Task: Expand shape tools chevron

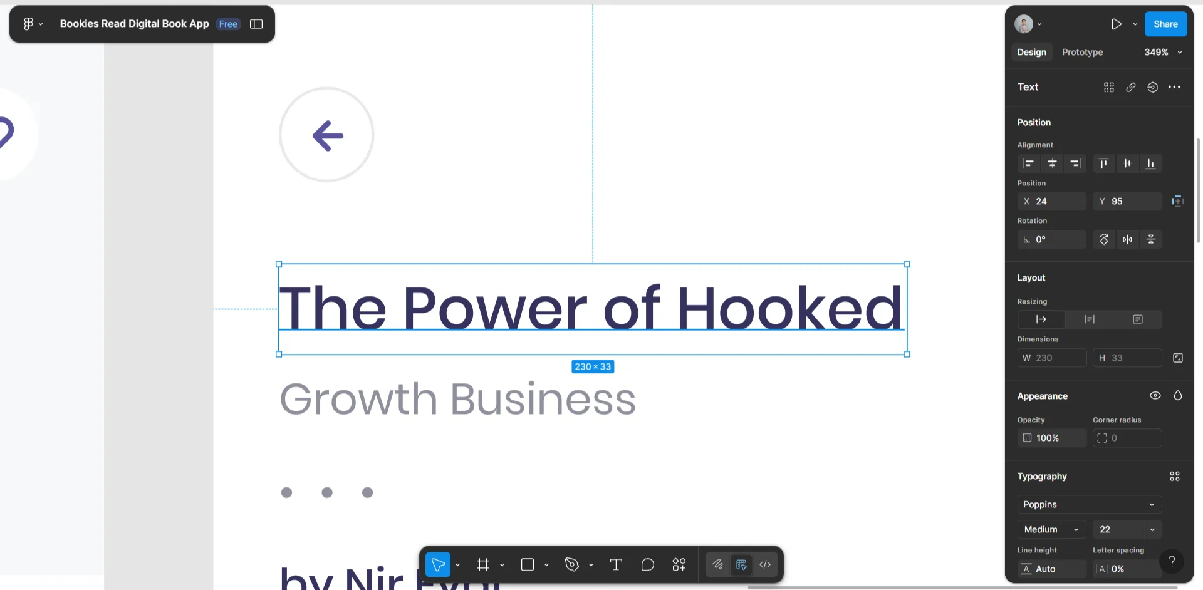Action: click(x=546, y=565)
